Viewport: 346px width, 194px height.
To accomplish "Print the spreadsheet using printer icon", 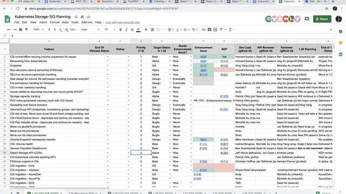I will [21, 30].
